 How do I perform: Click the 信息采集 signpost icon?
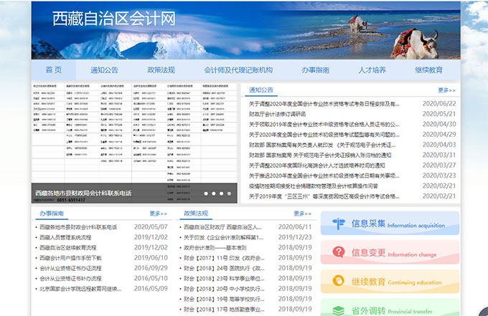pyautogui.click(x=337, y=224)
